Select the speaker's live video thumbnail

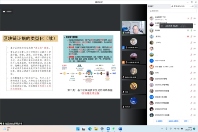[133, 27]
